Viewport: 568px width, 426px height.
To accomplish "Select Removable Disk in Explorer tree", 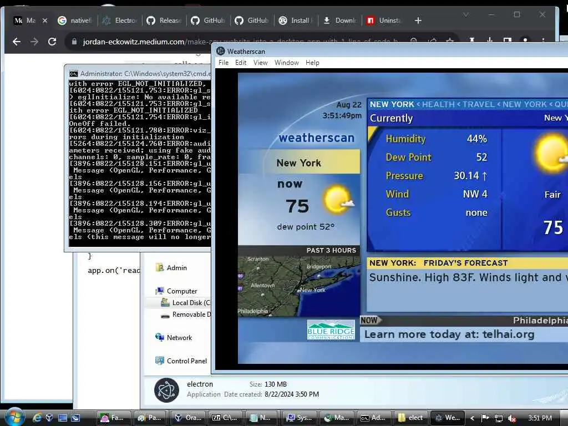I will click(x=185, y=315).
